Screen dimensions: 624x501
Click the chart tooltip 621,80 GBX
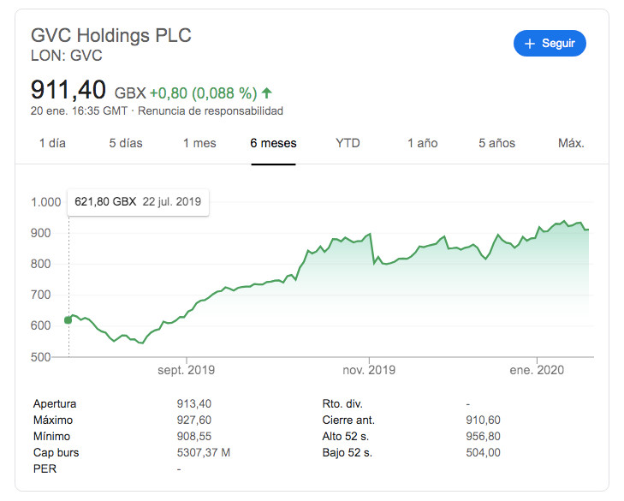[x=138, y=202]
